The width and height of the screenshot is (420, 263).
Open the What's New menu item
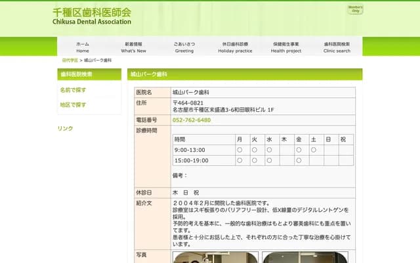pyautogui.click(x=133, y=47)
